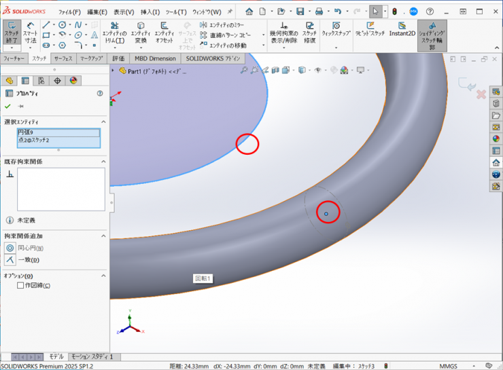Click the appearances color ball in task pane
The width and height of the screenshot is (503, 370).
coord(496,139)
